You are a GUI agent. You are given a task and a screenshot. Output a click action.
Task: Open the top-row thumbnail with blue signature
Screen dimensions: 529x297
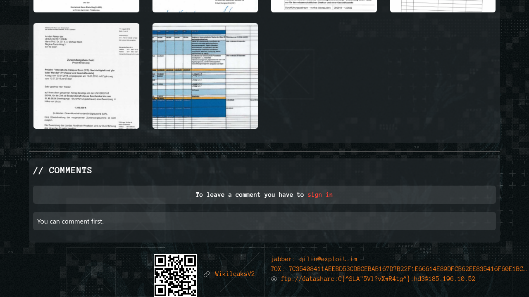pos(205,6)
